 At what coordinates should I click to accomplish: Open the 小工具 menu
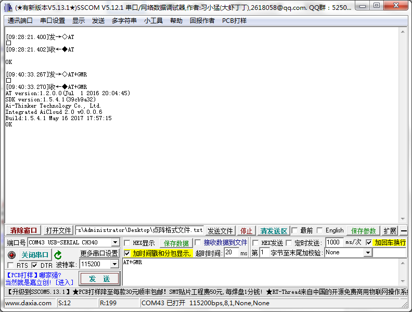click(153, 21)
